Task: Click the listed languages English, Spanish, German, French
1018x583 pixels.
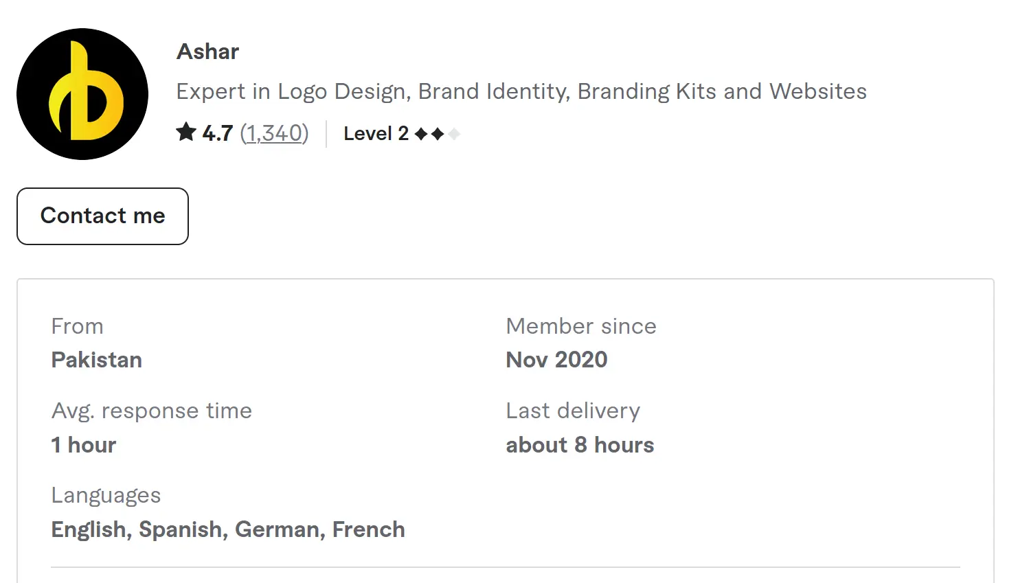Action: pos(228,529)
